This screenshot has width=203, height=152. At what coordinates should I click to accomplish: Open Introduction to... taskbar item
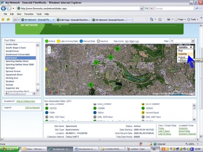tap(86, 149)
